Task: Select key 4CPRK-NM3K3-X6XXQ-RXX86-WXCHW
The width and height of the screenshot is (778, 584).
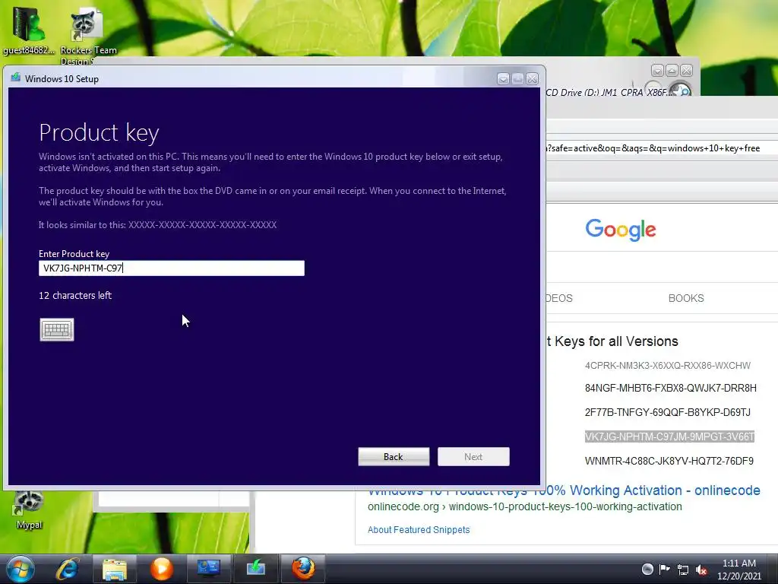Action: pos(667,366)
